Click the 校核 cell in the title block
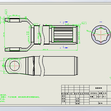The image size is (111, 111). 64,99
